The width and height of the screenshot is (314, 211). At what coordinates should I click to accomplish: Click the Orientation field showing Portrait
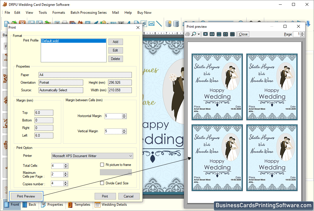(61, 83)
